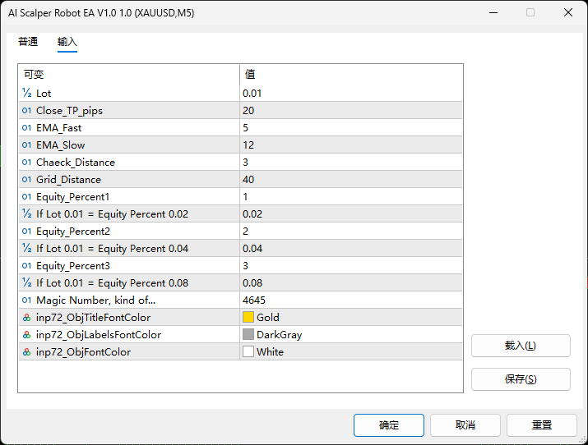Click the 重置 button
This screenshot has width=588, height=445.
(x=541, y=424)
